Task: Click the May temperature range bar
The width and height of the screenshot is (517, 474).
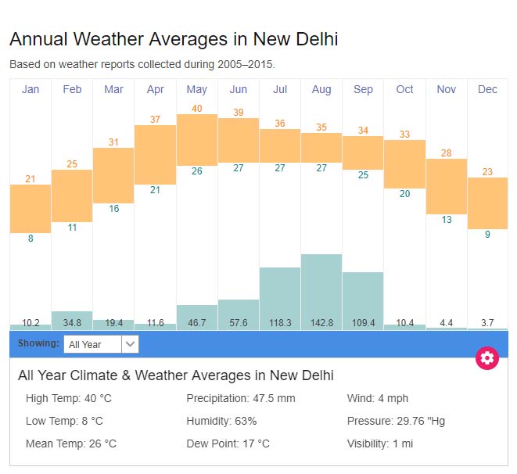Action: [197, 140]
